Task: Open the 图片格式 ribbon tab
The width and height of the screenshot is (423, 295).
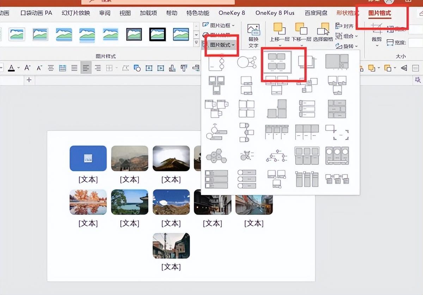Action: 380,13
